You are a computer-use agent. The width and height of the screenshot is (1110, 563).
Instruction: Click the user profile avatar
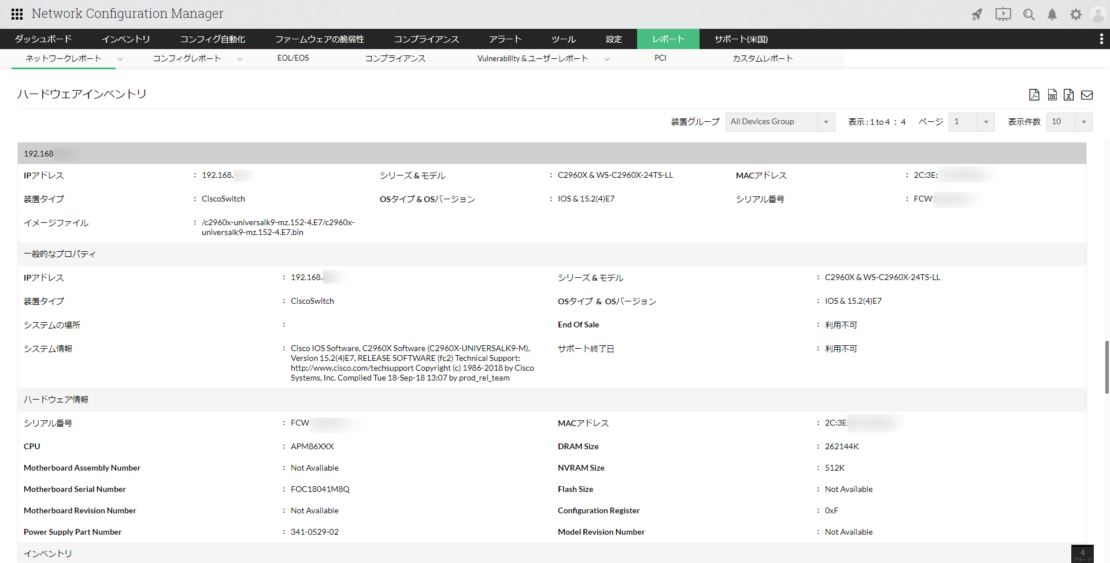(1098, 14)
